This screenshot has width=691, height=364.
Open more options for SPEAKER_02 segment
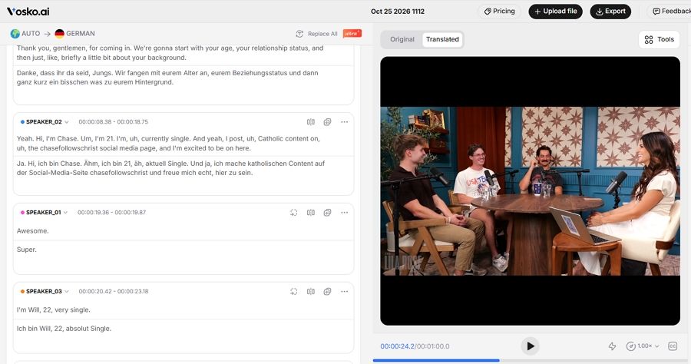pos(344,122)
